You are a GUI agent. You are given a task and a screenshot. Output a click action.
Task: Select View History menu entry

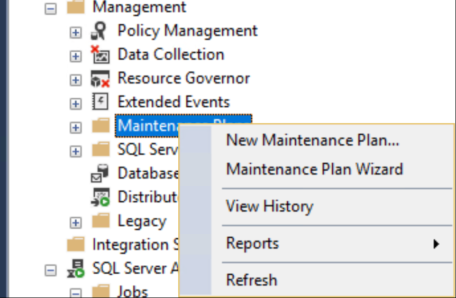(270, 206)
